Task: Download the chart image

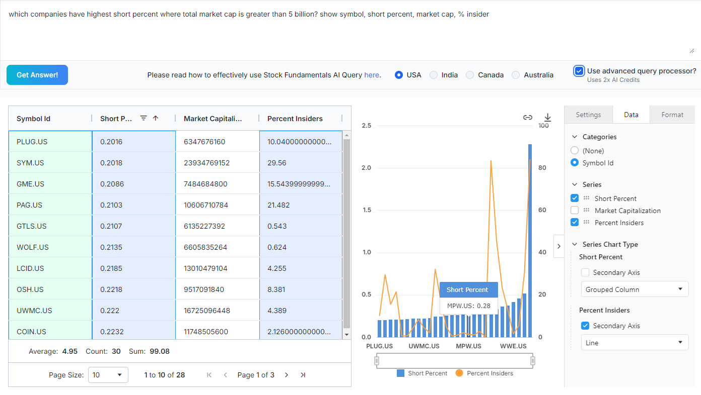Action: 548,118
